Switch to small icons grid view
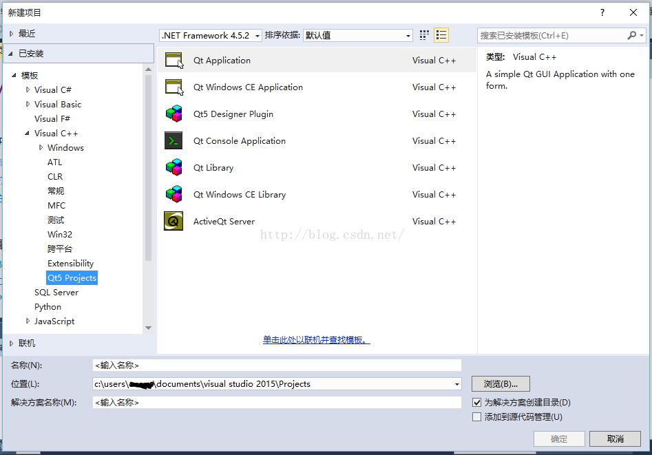 pos(424,35)
